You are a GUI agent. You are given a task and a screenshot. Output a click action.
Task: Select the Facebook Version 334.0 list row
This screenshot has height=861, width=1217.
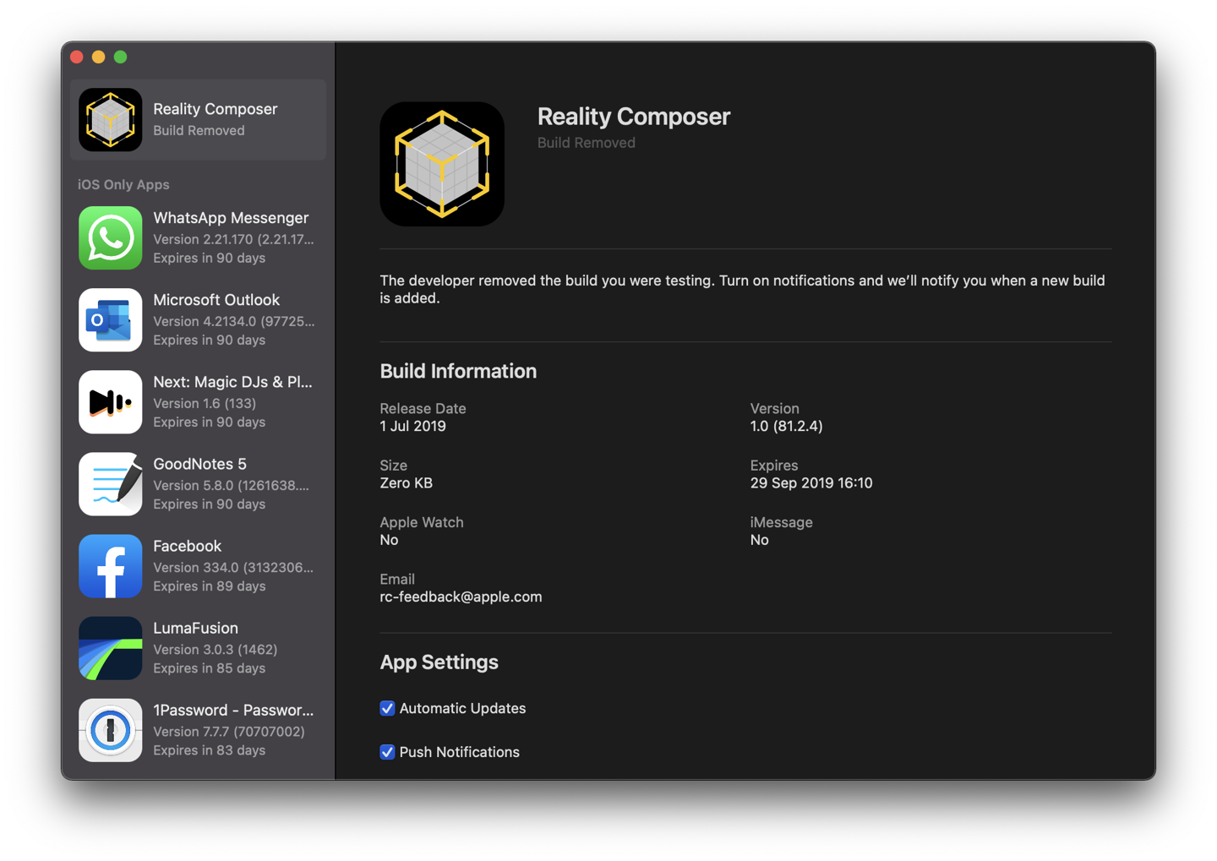(232, 566)
